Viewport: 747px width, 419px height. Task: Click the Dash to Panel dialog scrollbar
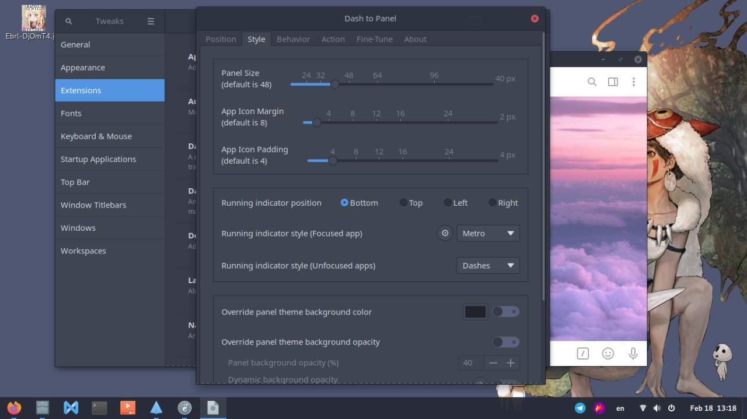point(543,166)
